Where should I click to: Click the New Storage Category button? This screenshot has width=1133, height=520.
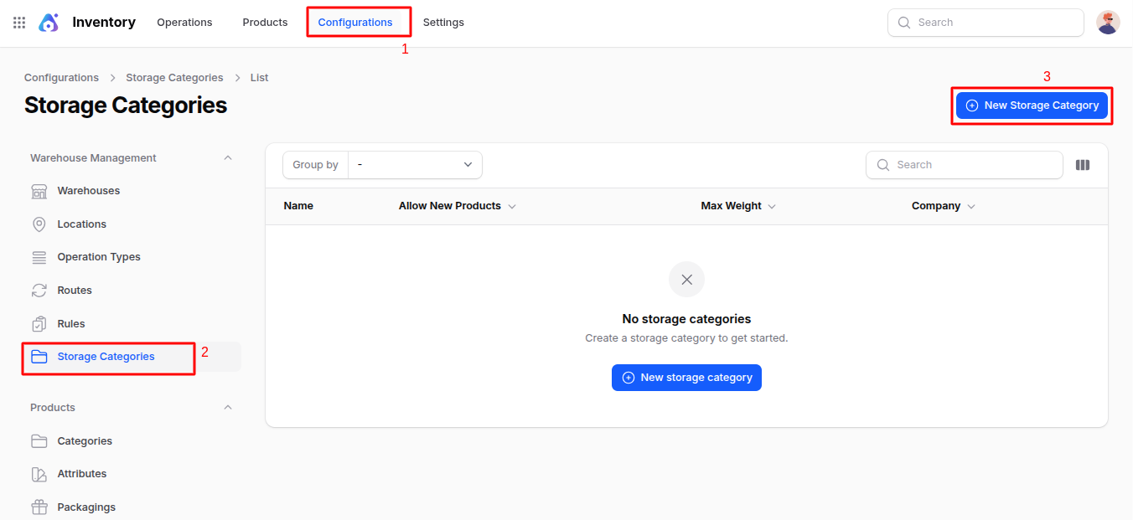click(1032, 105)
